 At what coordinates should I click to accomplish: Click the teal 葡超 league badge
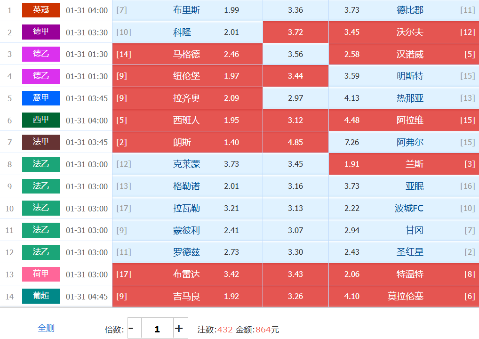[x=41, y=296]
